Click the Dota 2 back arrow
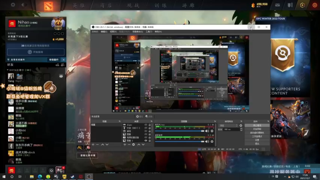The height and width of the screenshot is (180, 320). tap(23, 5)
